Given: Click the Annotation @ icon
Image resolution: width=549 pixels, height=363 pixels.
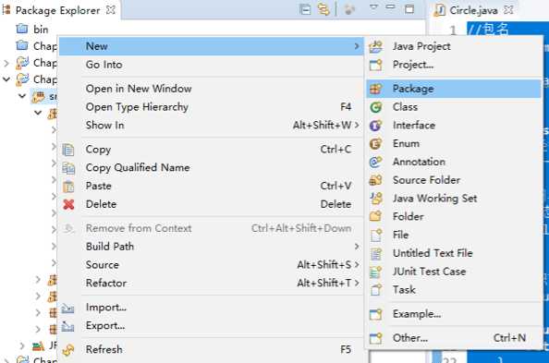Looking at the screenshot, I should [x=376, y=162].
